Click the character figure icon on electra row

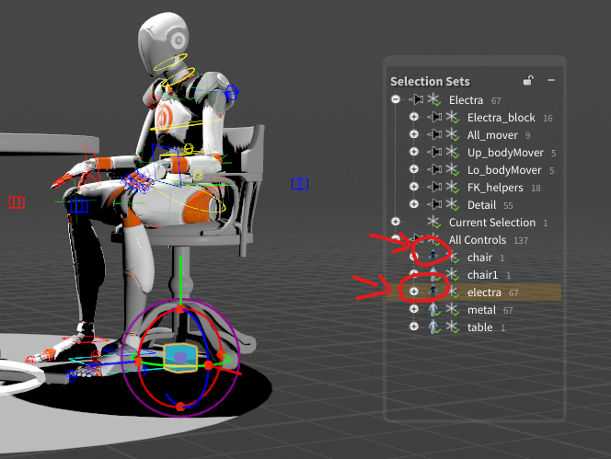click(433, 292)
